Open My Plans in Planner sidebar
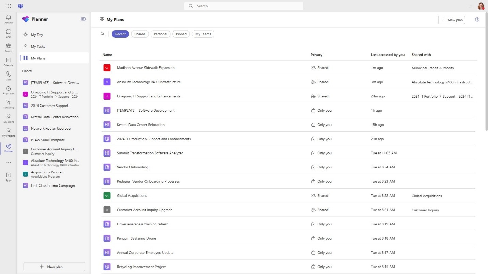Image resolution: width=488 pixels, height=274 pixels. tap(54, 58)
